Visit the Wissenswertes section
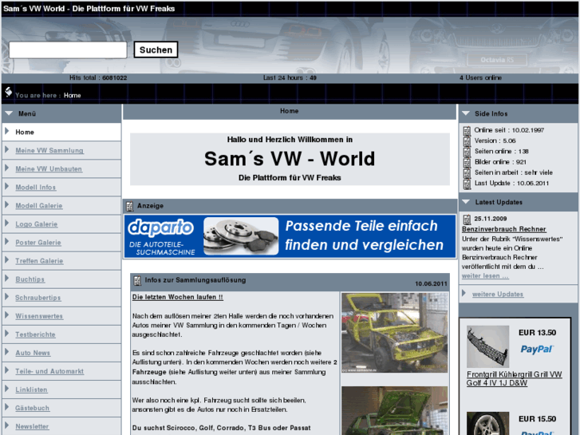 39,316
